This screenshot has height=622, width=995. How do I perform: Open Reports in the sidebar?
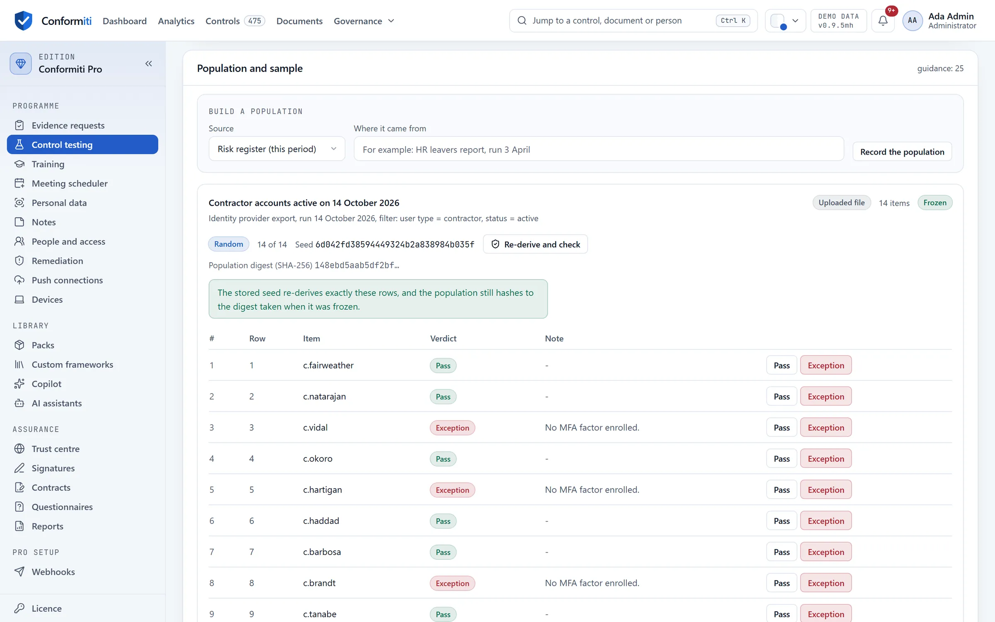tap(83, 526)
